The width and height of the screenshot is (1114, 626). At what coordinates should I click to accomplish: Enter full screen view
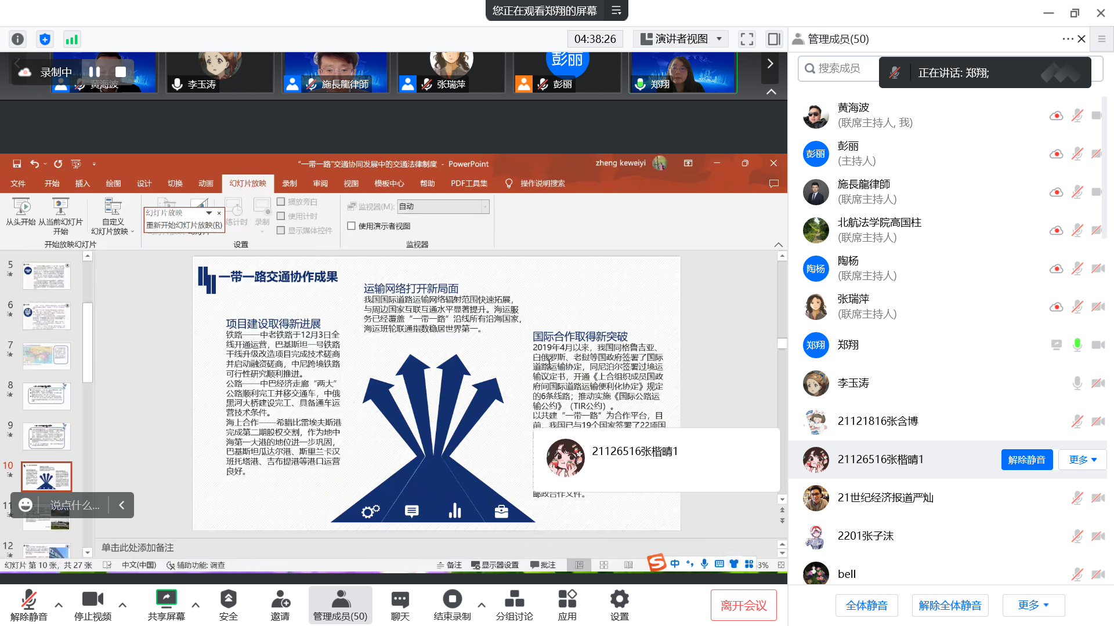pos(747,39)
